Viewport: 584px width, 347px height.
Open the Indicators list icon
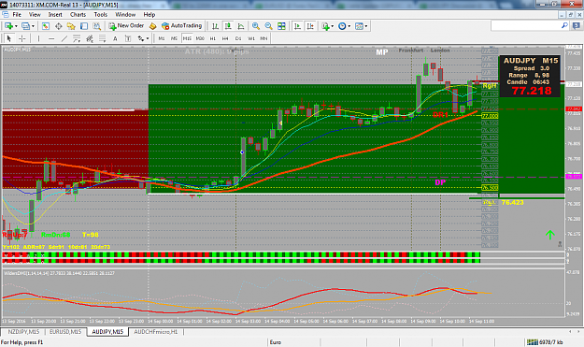tap(325, 26)
